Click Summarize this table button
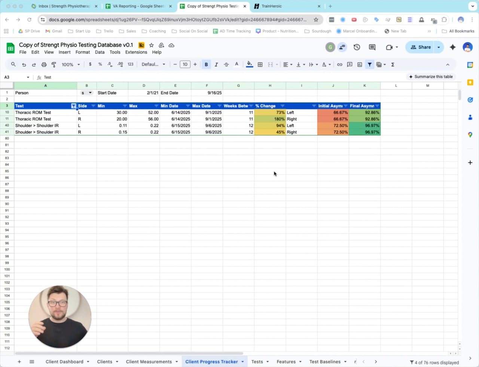Viewport: 479px width, 367px height. tap(431, 76)
